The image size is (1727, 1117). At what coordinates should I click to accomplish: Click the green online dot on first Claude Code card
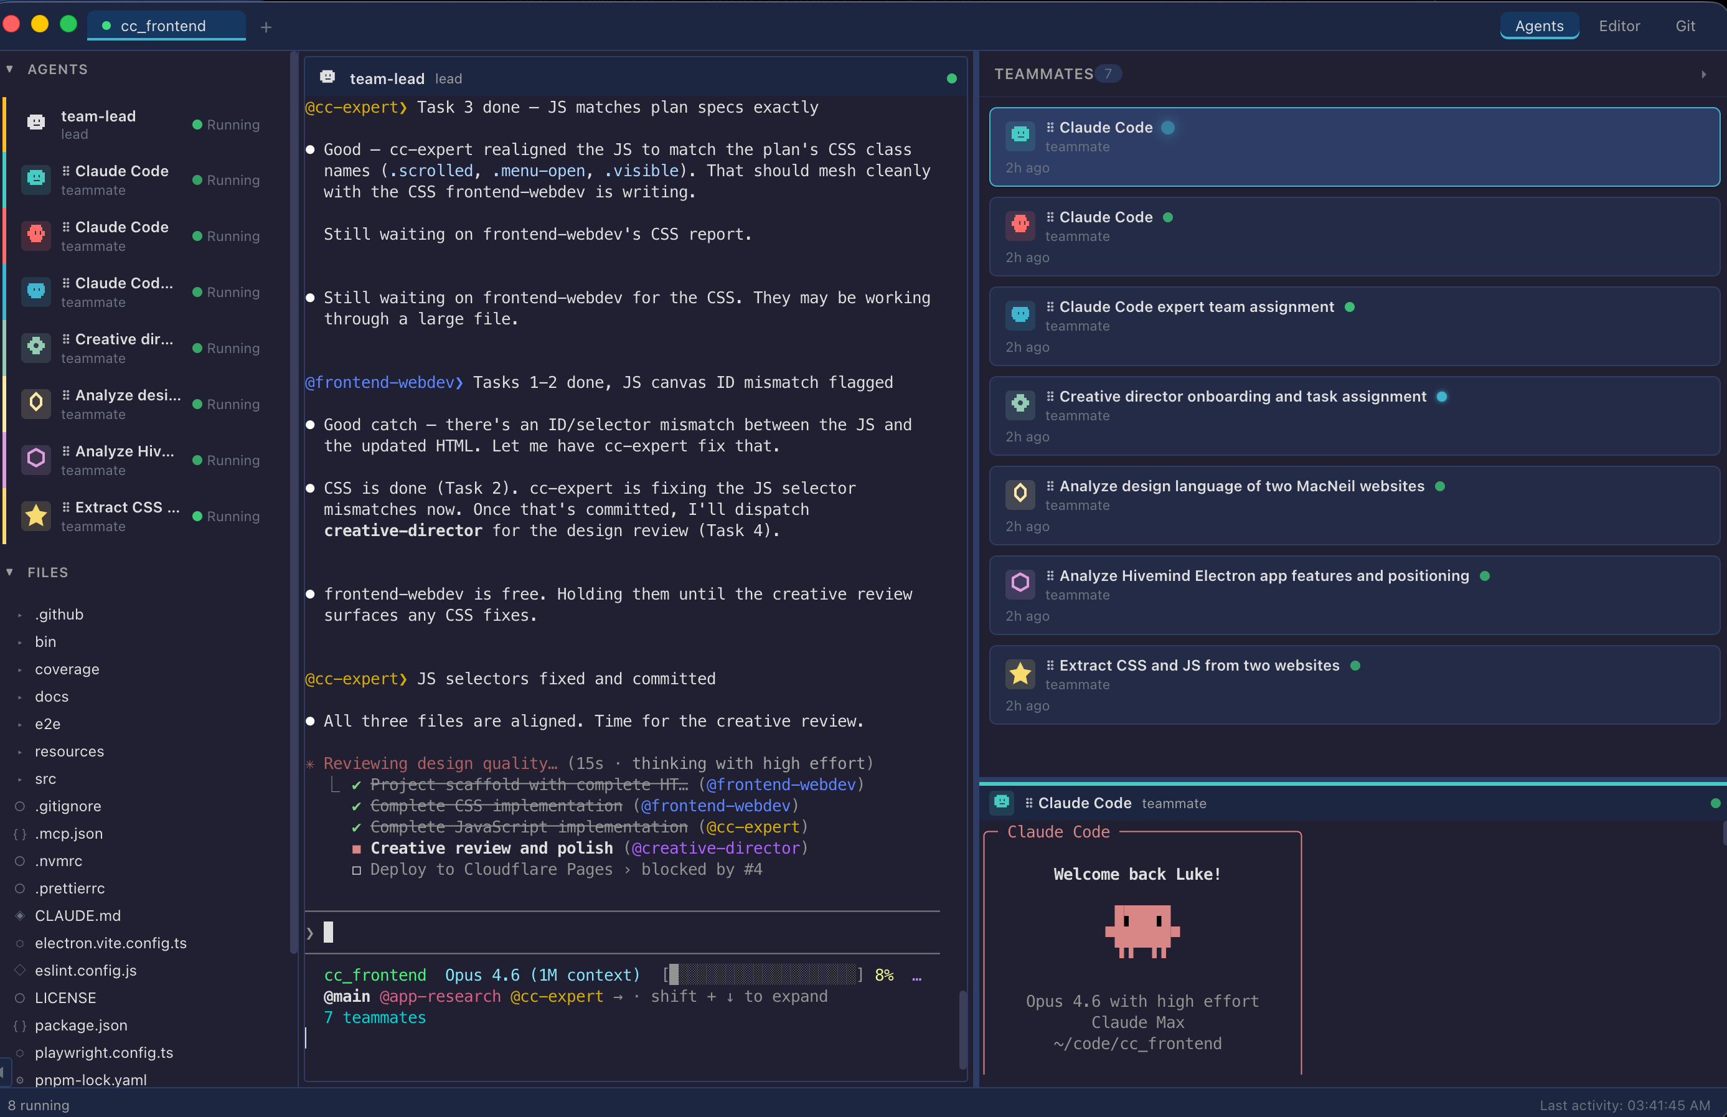1167,128
